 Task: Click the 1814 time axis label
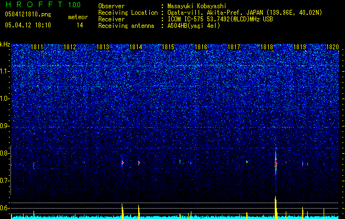coord(136,47)
